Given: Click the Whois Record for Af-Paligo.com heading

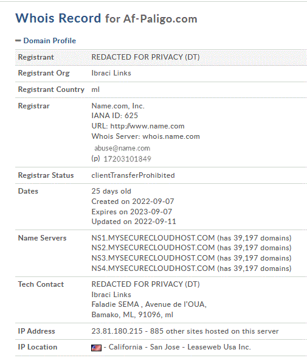Looking at the screenshot, I should (x=106, y=18).
